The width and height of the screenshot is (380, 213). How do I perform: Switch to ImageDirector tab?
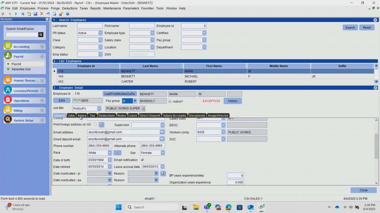click(x=218, y=115)
